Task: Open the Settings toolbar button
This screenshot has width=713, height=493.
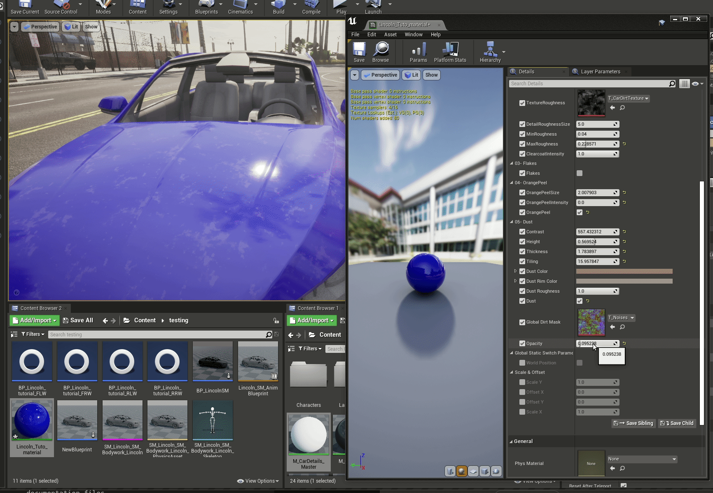Action: point(168,7)
